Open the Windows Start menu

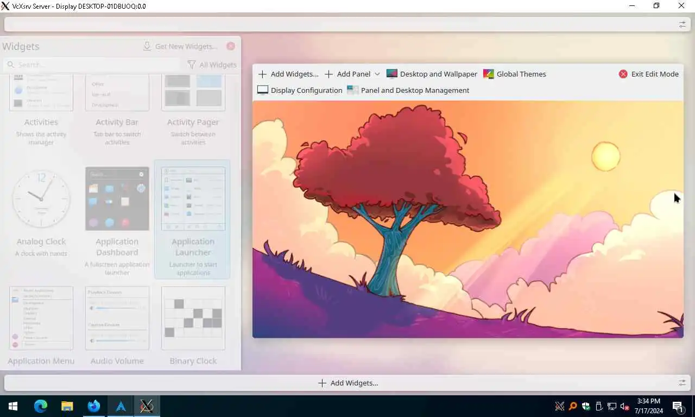13,406
